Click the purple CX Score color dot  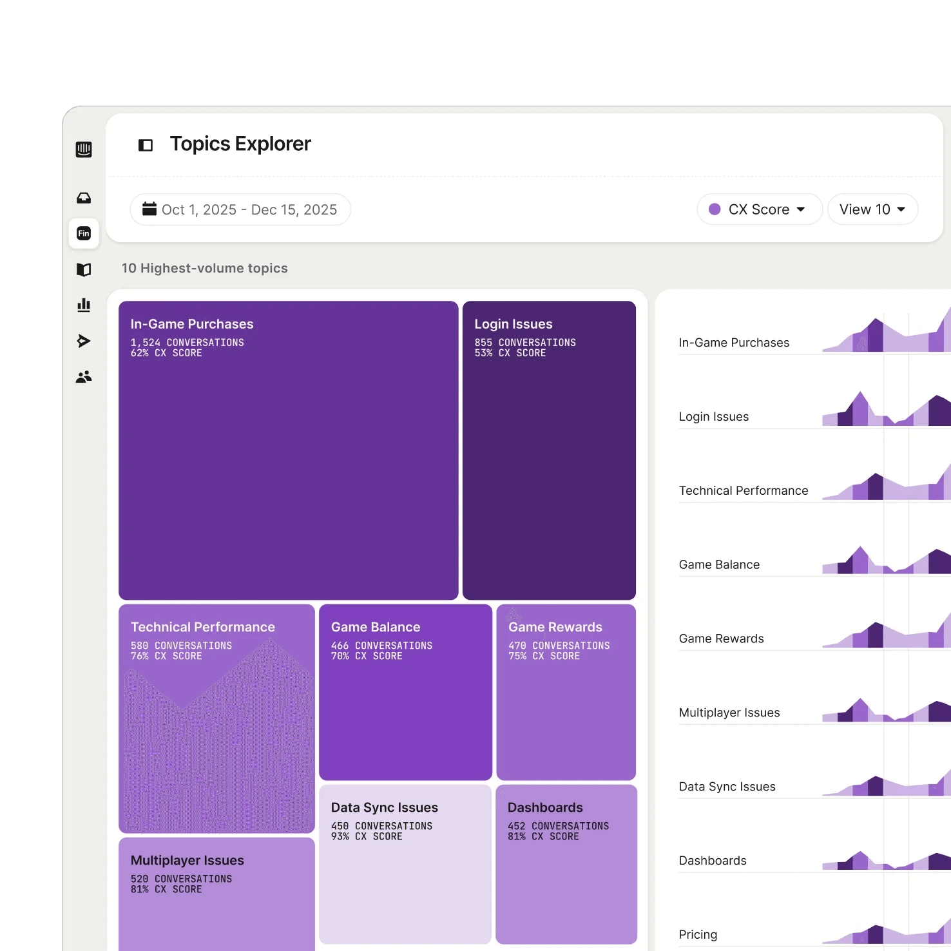(x=715, y=209)
